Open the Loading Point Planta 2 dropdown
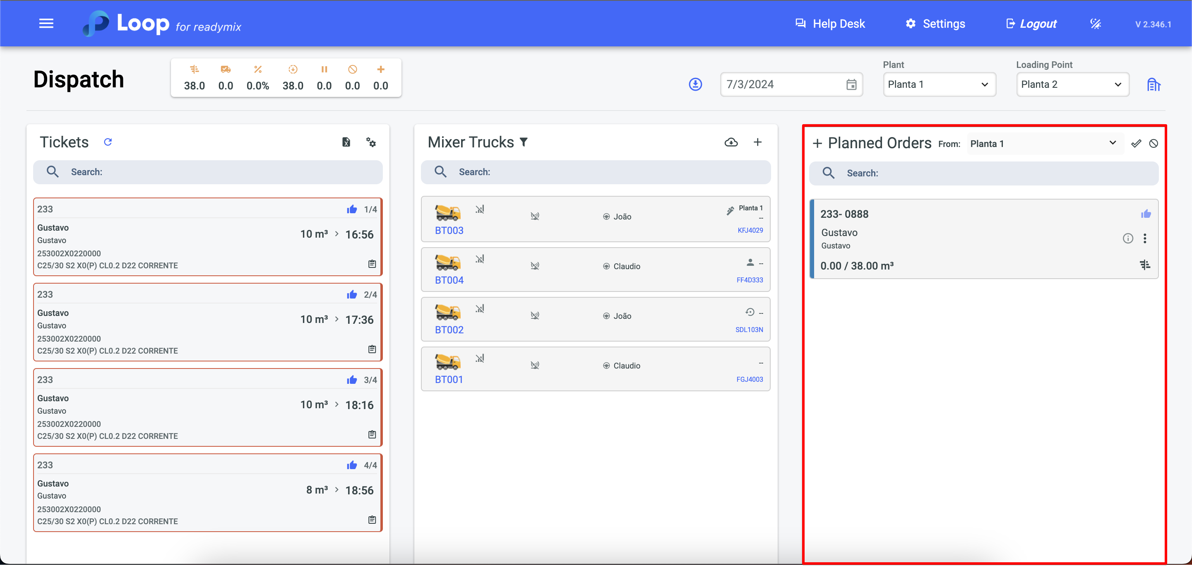 pyautogui.click(x=1072, y=84)
